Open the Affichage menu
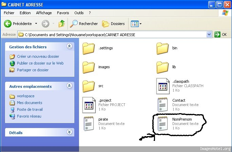The height and width of the screenshot is (152, 232). point(44,13)
